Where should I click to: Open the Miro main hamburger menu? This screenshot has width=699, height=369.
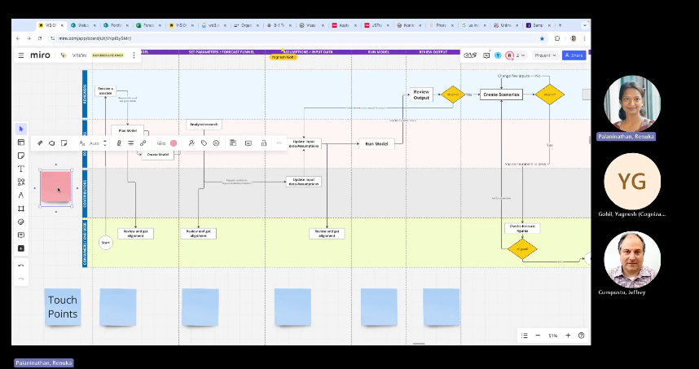[21, 55]
